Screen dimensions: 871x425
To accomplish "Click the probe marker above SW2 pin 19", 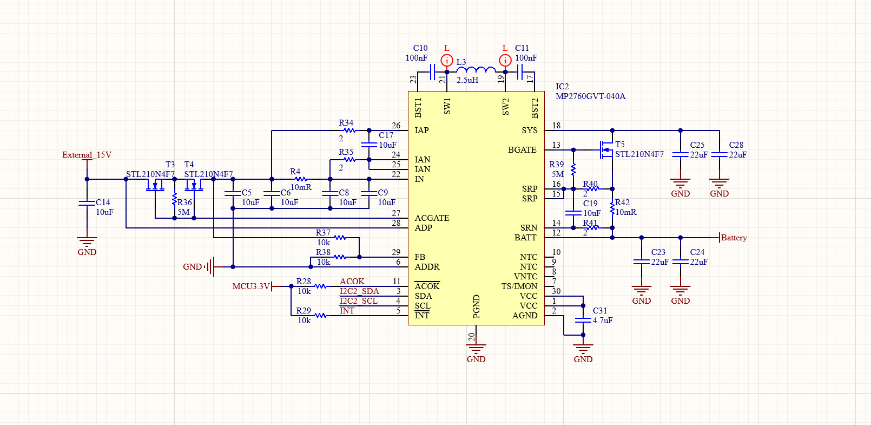I will pyautogui.click(x=505, y=60).
